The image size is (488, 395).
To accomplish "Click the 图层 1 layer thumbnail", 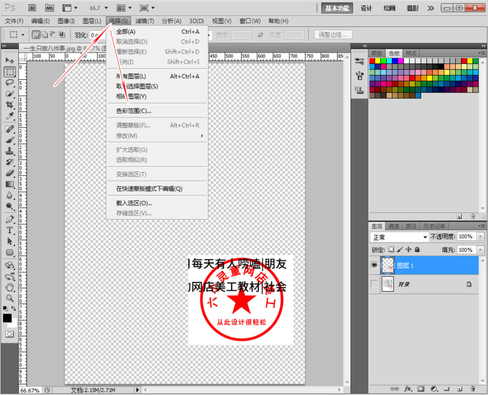I will tap(387, 265).
